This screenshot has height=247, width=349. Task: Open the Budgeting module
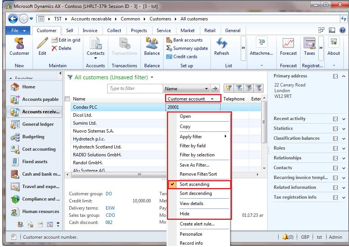34,137
